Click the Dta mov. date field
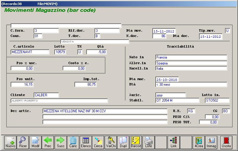 (164, 31)
